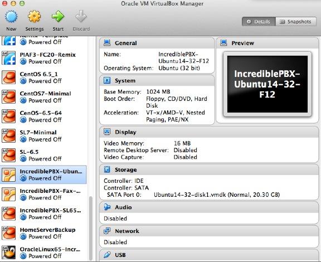Click the Audio section speaker icon
This screenshot has width=321, height=262.
click(x=107, y=207)
